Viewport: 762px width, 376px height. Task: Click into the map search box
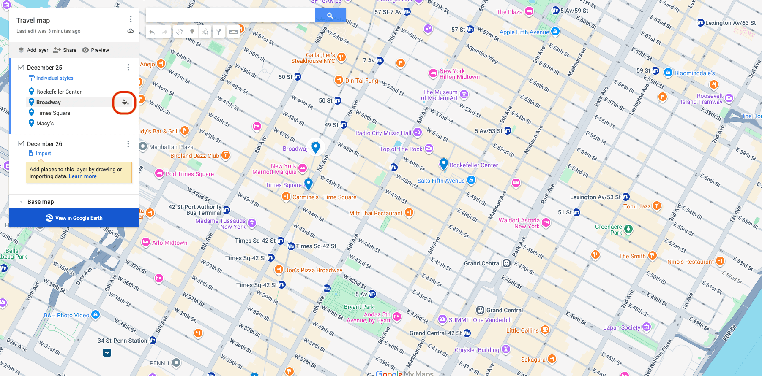230,16
